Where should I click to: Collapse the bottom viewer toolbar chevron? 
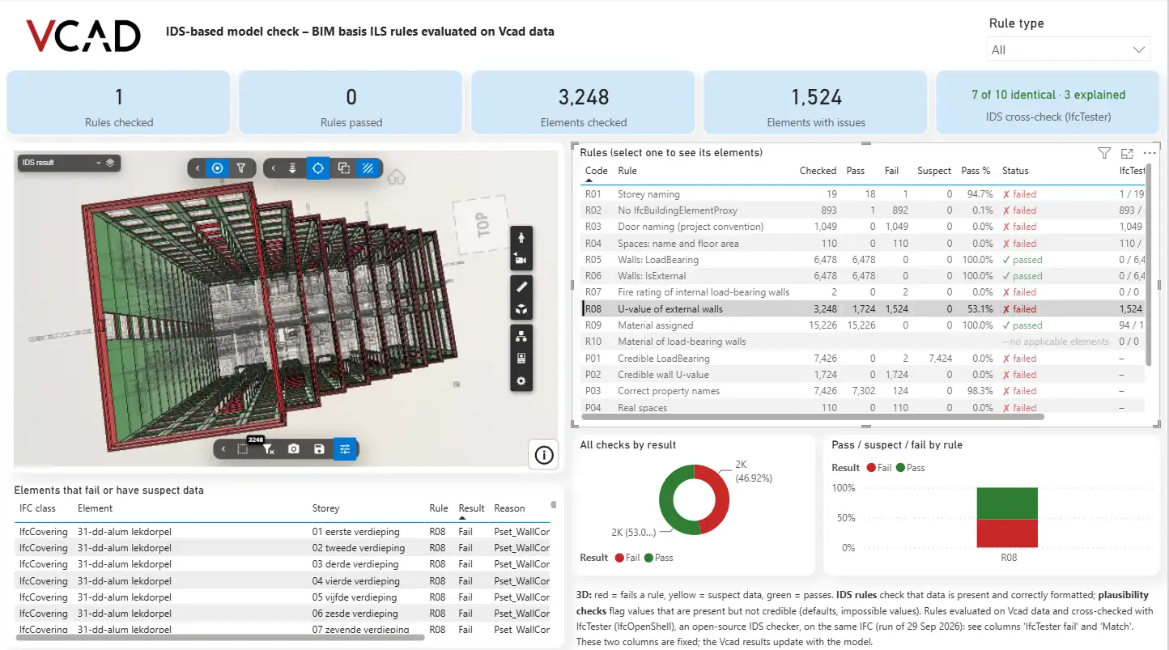[223, 448]
